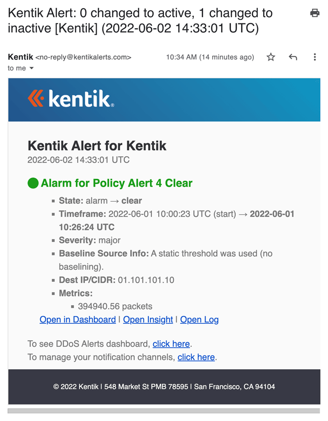This screenshot has height=421, width=328.
Task: Open in Dashboard link
Action: click(78, 319)
